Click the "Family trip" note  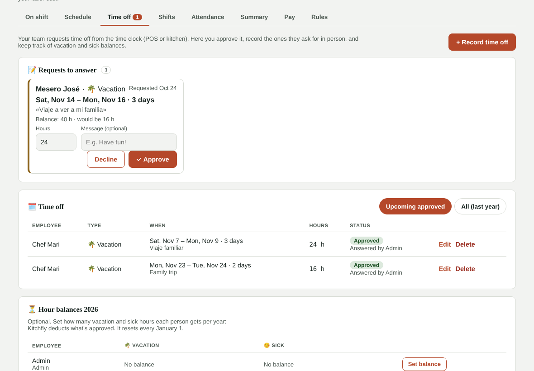(x=163, y=272)
